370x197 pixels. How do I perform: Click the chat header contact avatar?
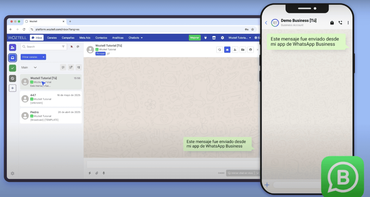[90, 49]
